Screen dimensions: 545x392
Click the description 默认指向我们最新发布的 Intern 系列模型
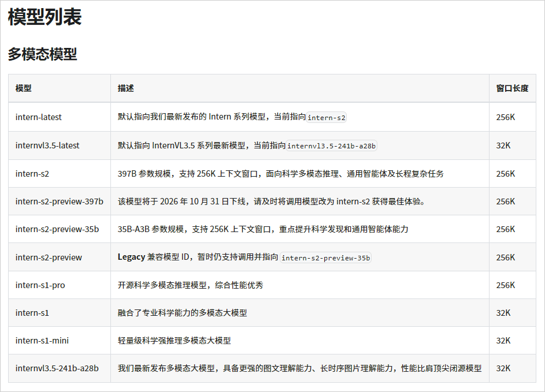pos(232,117)
